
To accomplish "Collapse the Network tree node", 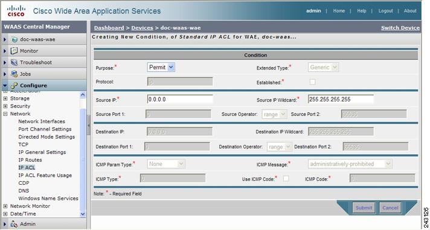I will [5, 113].
